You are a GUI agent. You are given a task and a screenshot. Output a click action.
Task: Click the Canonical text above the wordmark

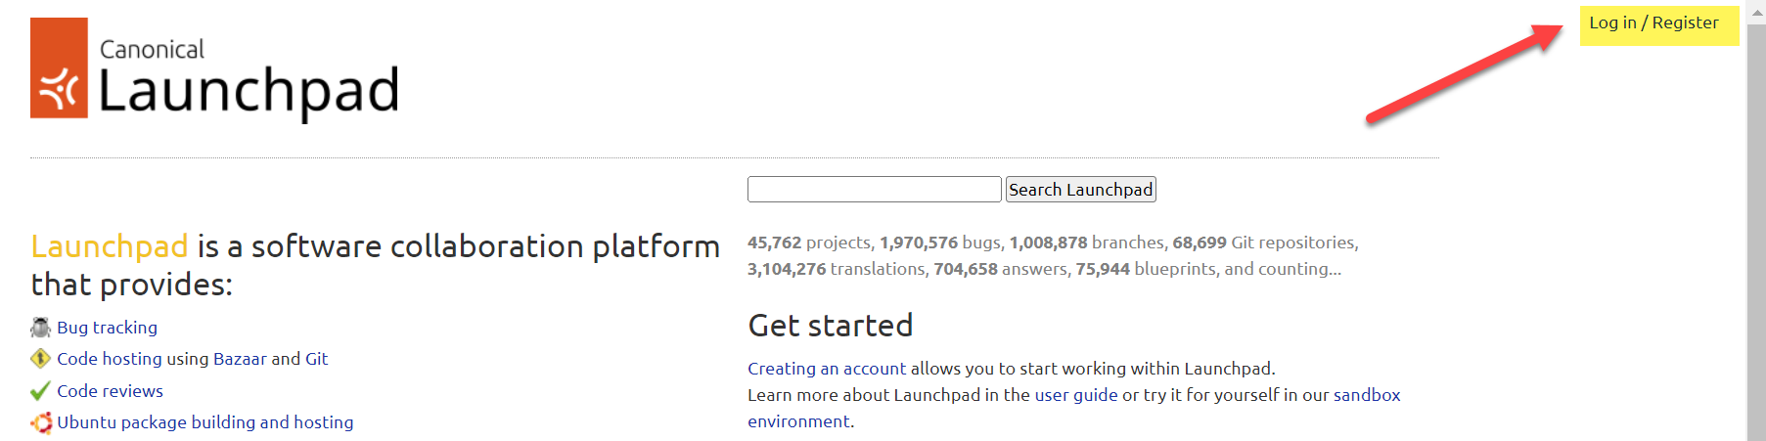152,49
